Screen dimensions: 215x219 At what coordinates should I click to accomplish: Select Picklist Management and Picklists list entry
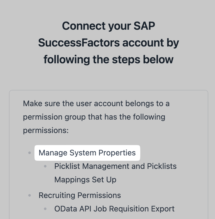point(115,173)
